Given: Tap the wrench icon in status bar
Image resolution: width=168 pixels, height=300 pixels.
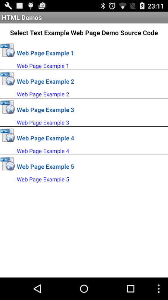Looking at the screenshot, I should [x=8, y=6].
